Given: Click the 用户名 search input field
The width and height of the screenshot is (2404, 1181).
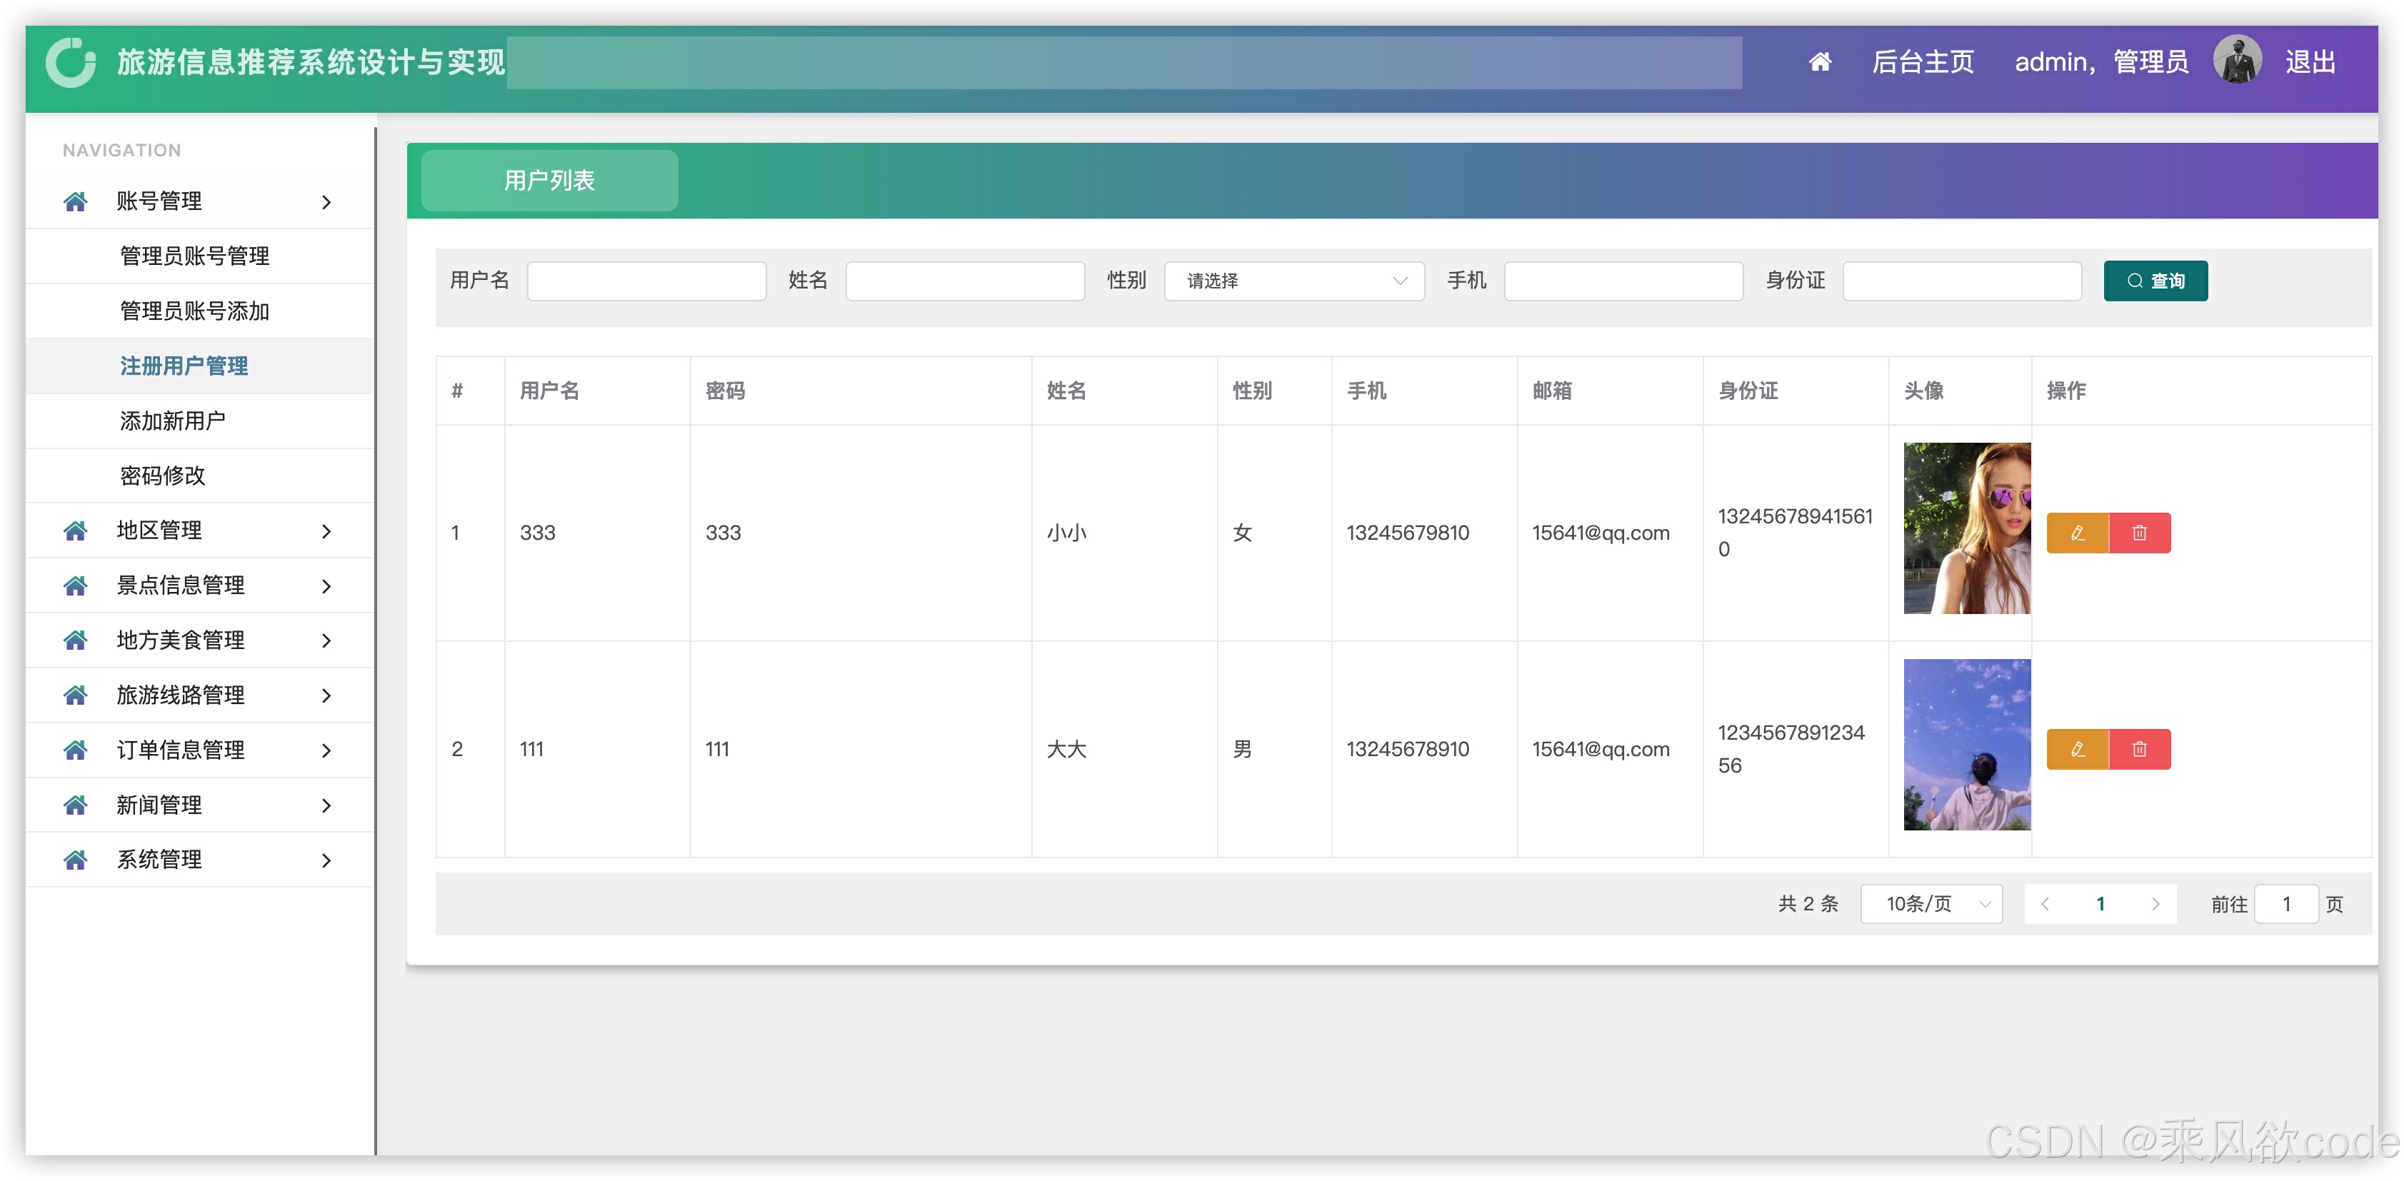Looking at the screenshot, I should click(x=646, y=281).
